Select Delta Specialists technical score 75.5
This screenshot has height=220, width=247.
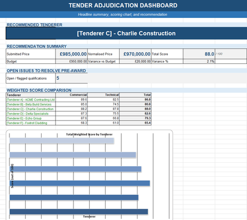tap(103, 113)
